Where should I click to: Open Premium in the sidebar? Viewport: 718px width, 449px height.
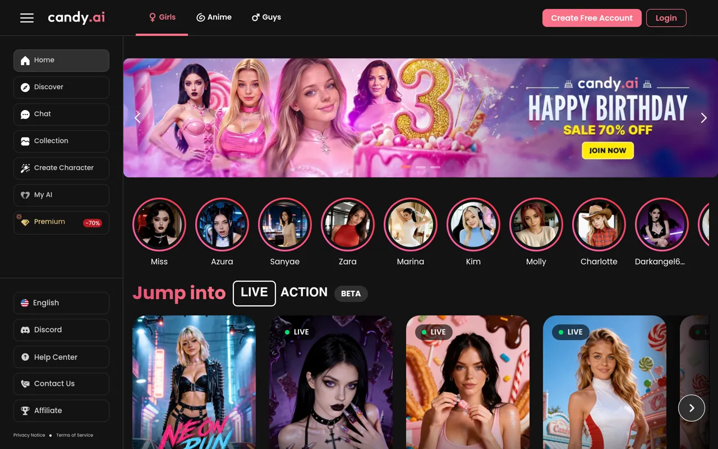tap(61, 222)
